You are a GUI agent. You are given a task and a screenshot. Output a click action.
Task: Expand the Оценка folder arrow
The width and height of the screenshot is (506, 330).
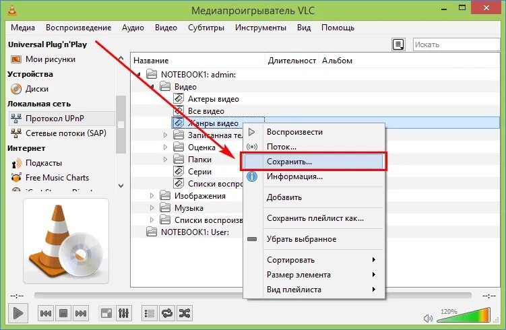pos(165,147)
